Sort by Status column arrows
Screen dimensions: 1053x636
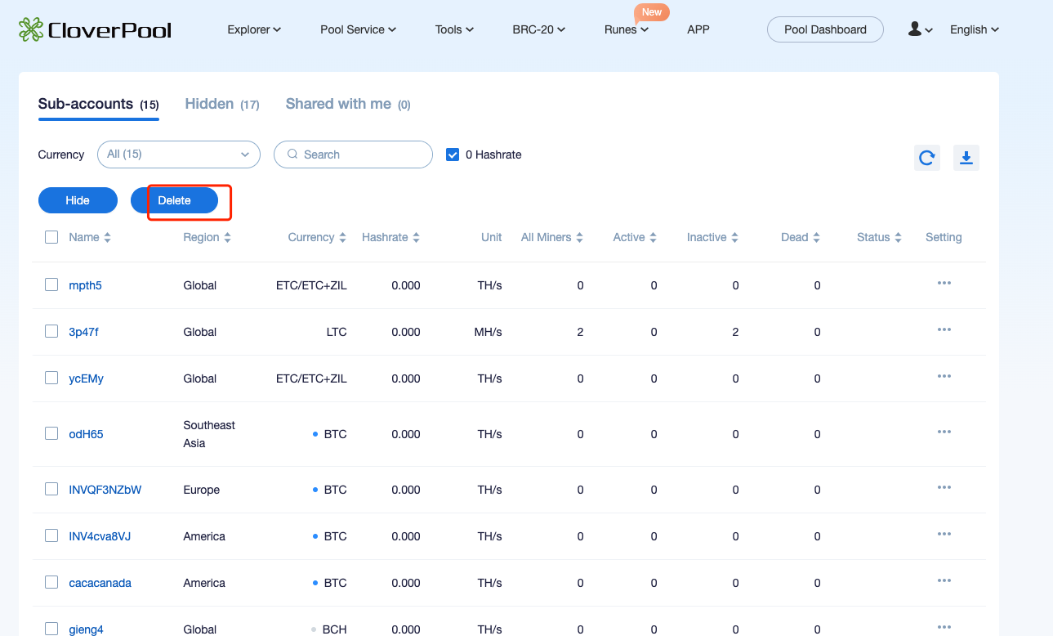[898, 237]
